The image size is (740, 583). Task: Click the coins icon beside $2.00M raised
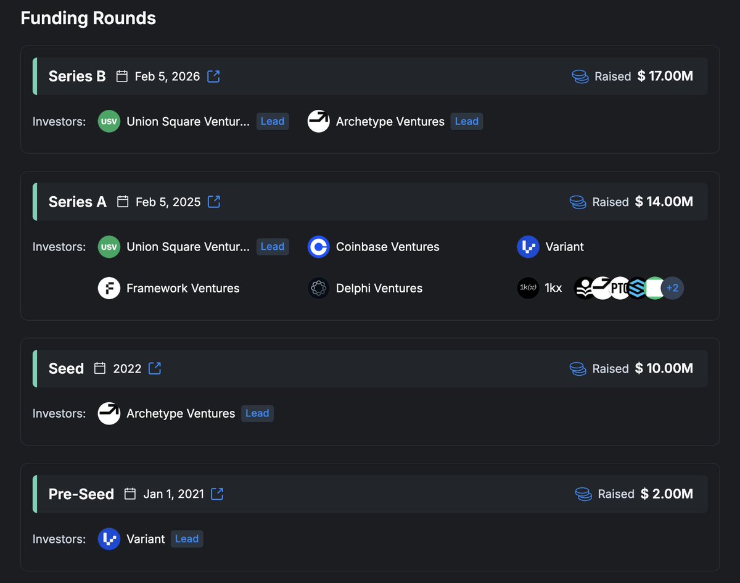(583, 494)
